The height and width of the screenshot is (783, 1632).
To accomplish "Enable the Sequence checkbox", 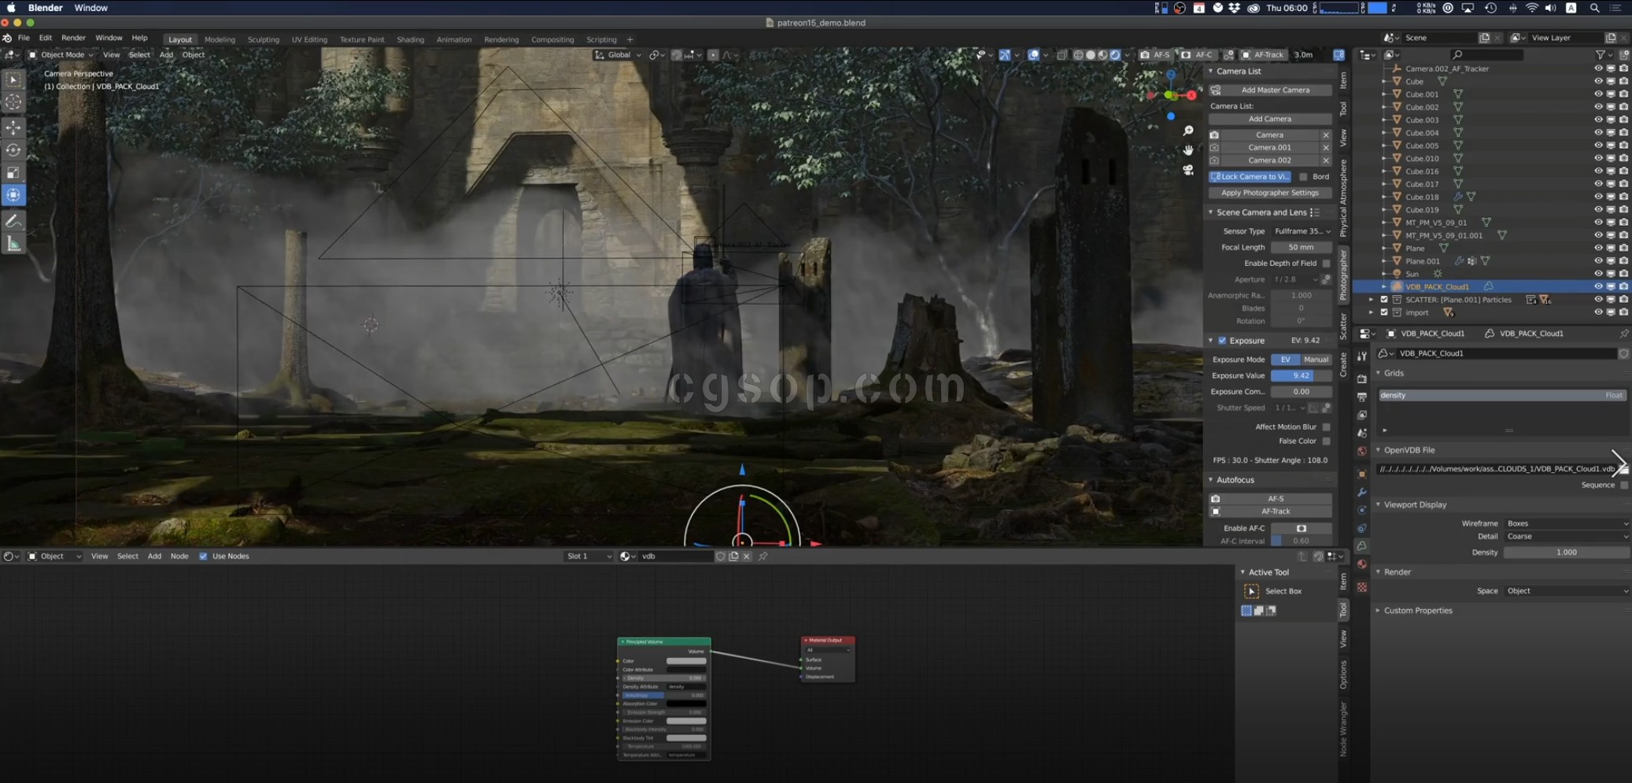I will pos(1624,486).
